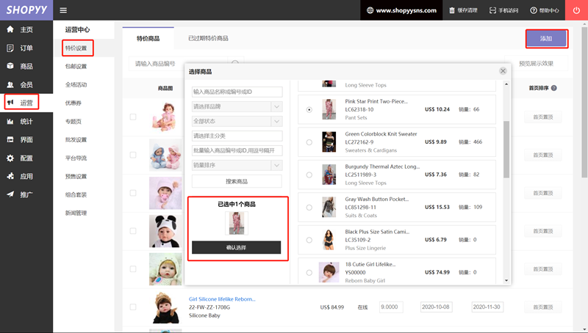Image resolution: width=588 pixels, height=333 pixels.
Task: Go to 主页 home in sidebar
Action: coord(26,29)
